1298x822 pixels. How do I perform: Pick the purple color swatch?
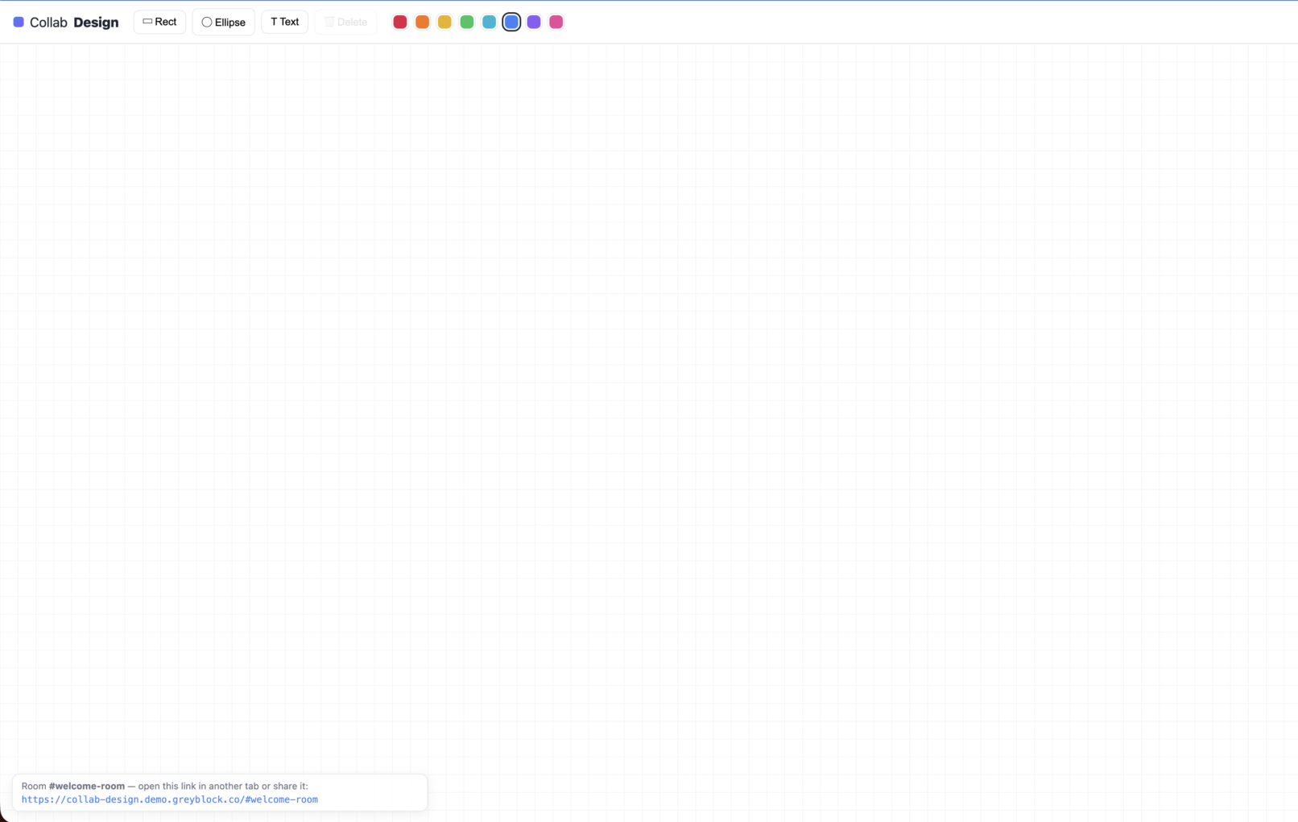534,22
